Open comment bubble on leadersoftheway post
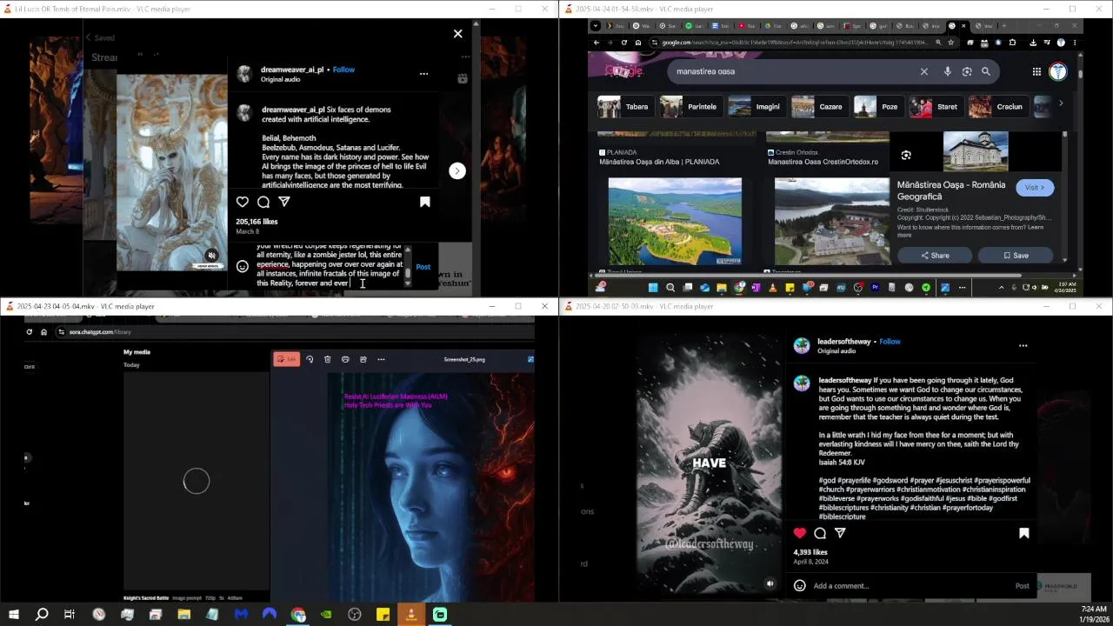 point(820,533)
